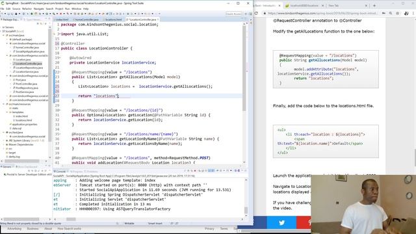Click the Quick Access search field
416x234 pixels.
[233, 14]
